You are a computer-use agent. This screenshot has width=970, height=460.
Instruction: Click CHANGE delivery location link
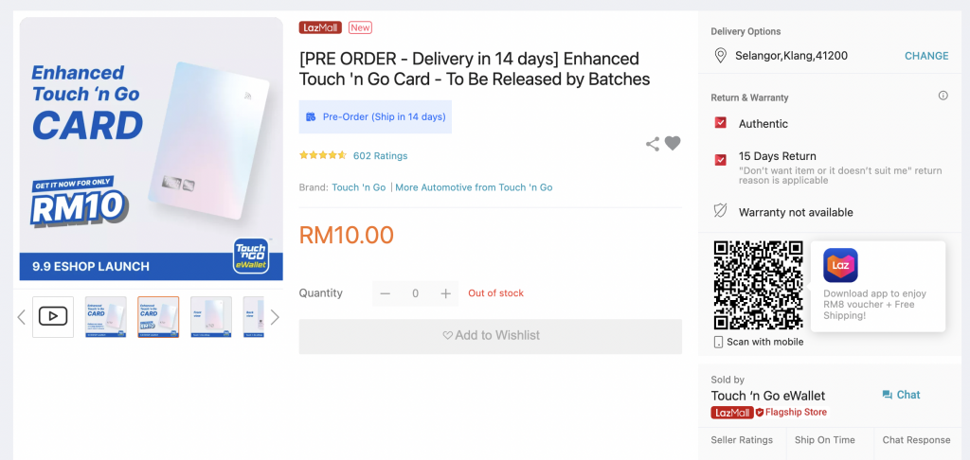pyautogui.click(x=925, y=56)
